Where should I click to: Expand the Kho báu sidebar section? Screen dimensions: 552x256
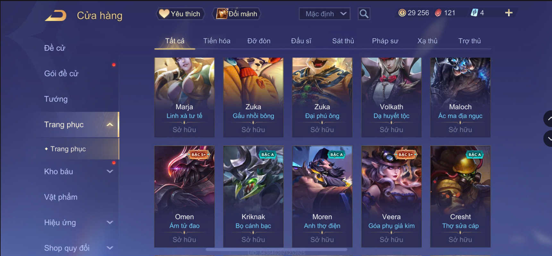(x=110, y=172)
